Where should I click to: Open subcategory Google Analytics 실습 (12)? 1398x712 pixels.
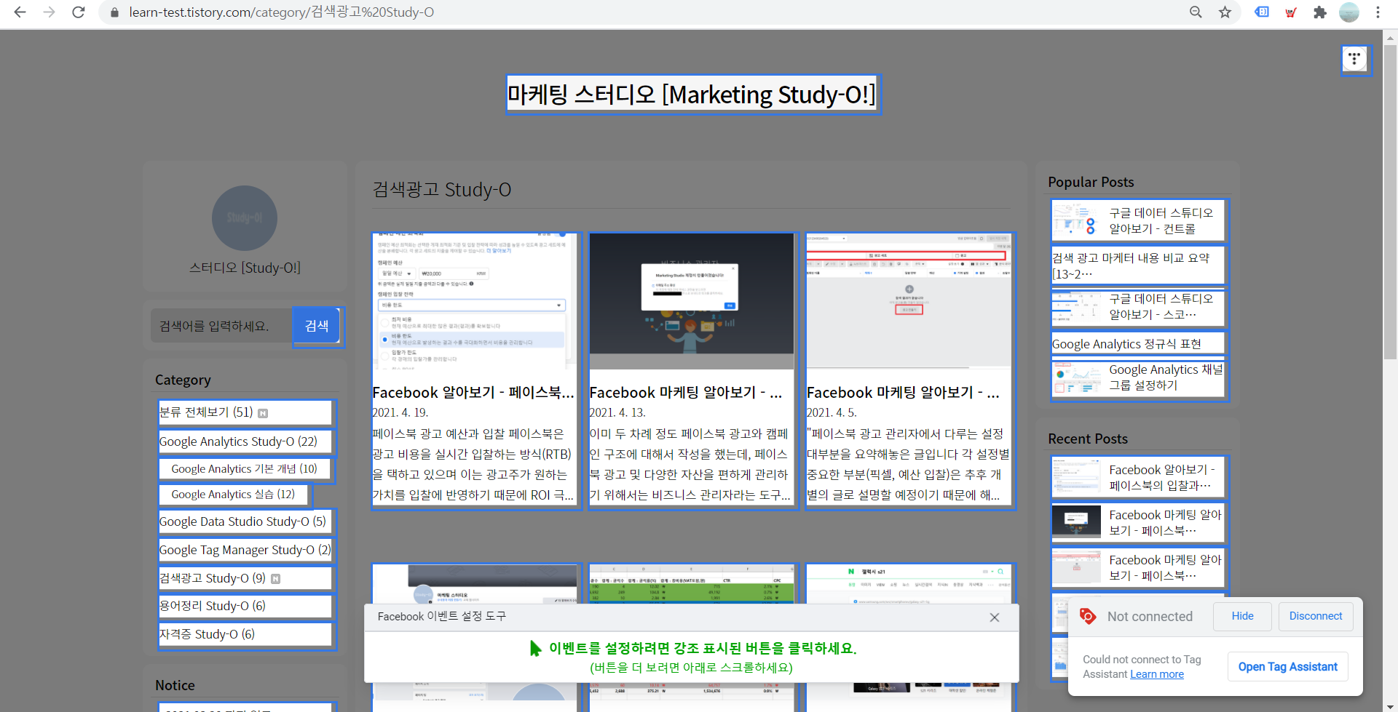tap(233, 495)
